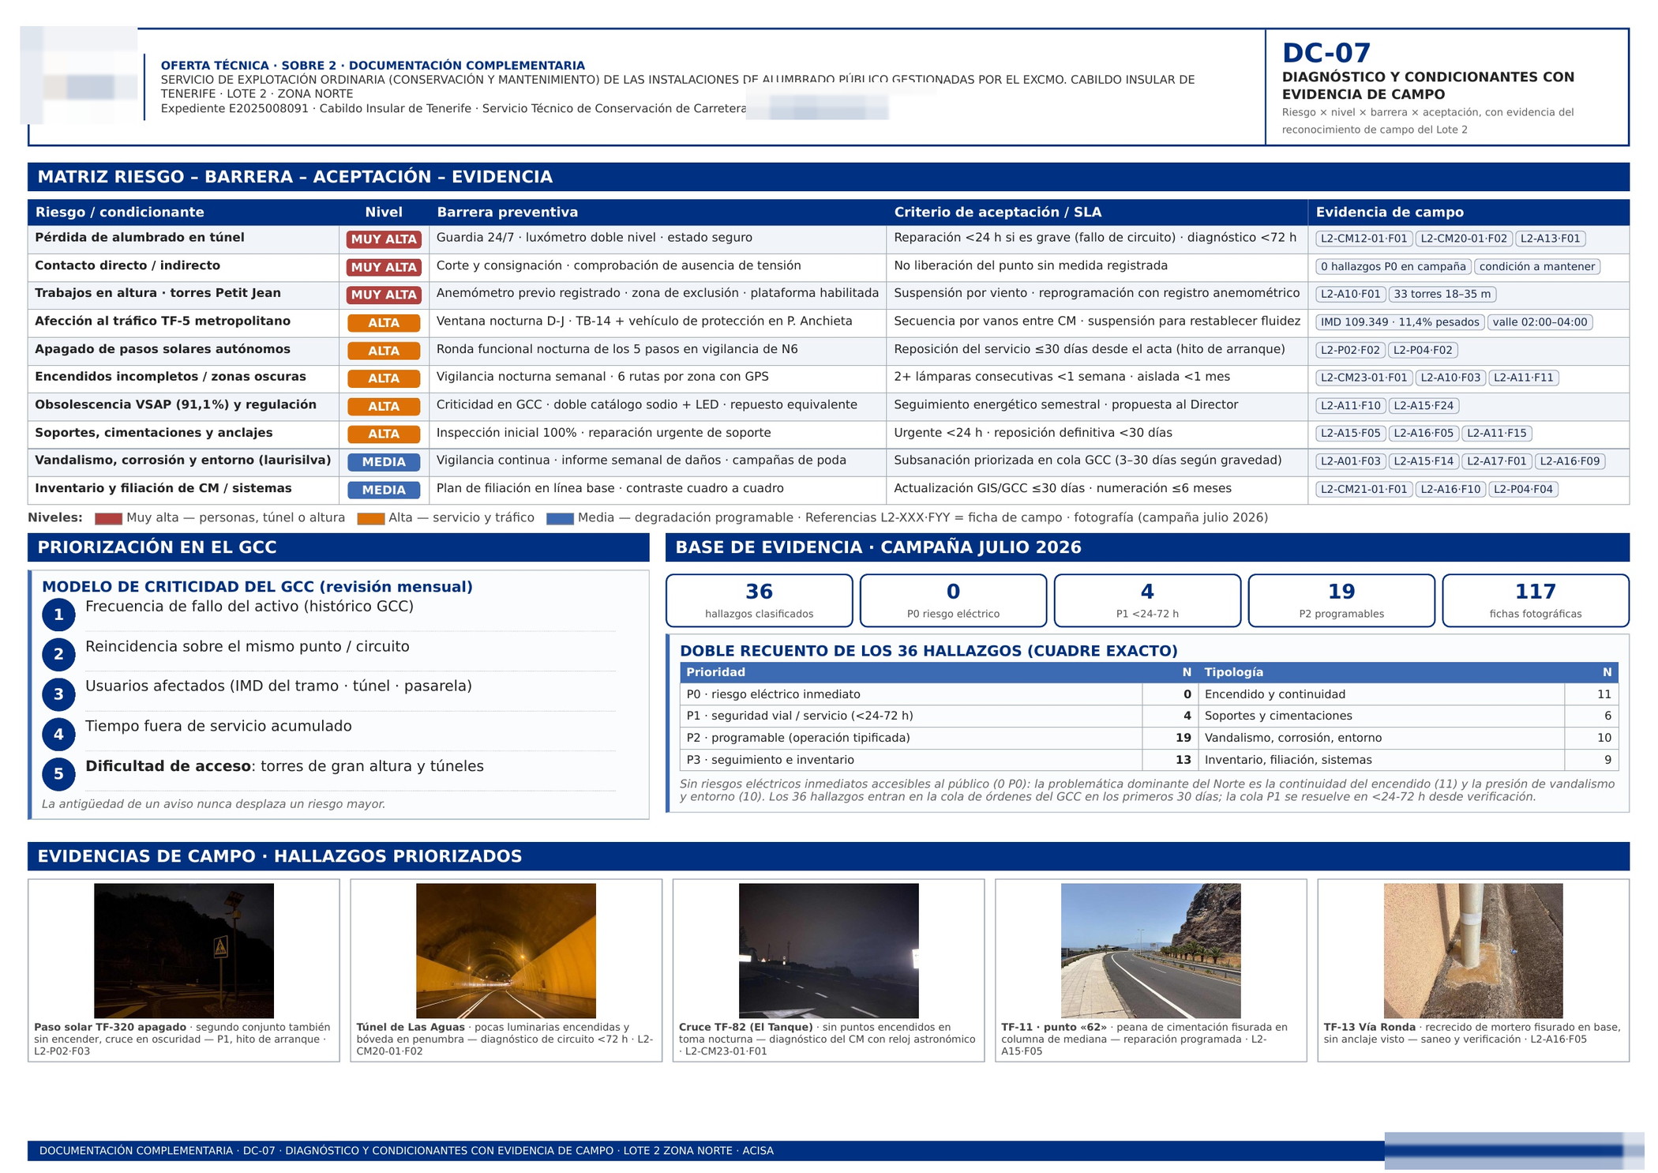This screenshot has width=1658, height=1173.
Task: Click the L2-A17·F01 evidence tag
Action: pyautogui.click(x=1496, y=461)
